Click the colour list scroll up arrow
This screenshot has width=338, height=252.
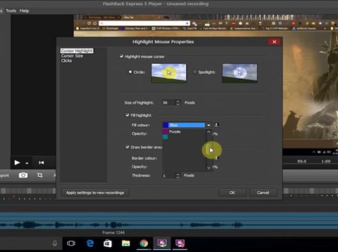click(209, 132)
